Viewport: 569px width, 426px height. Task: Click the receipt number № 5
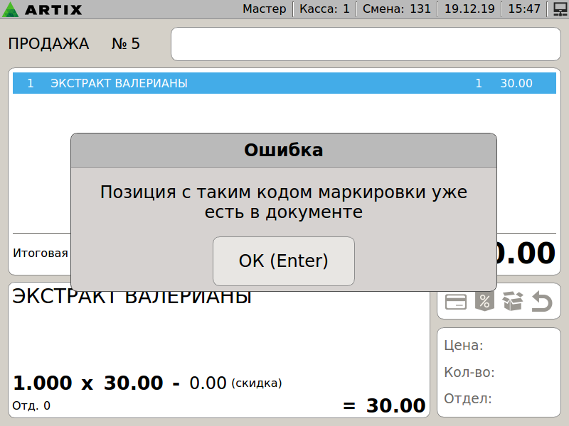point(126,44)
